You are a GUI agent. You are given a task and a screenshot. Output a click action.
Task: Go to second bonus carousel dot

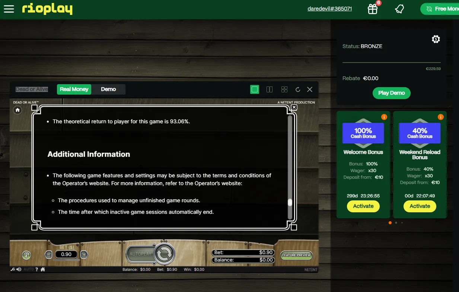(396, 223)
